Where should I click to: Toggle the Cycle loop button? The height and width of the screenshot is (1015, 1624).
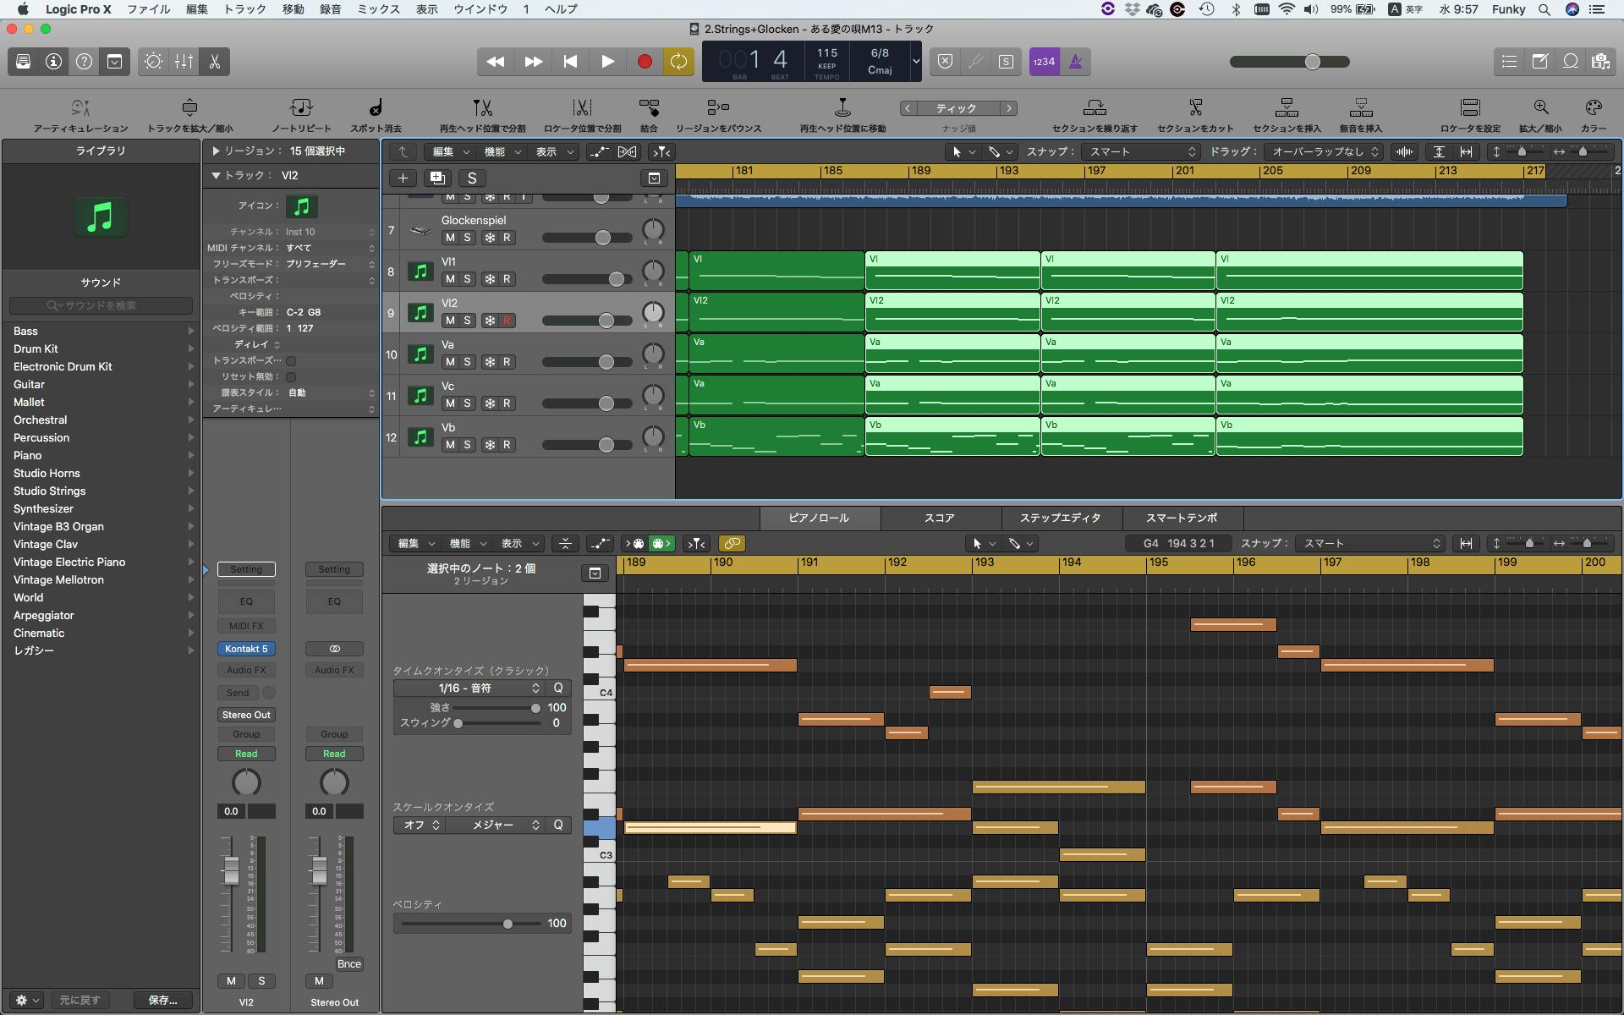tap(678, 62)
